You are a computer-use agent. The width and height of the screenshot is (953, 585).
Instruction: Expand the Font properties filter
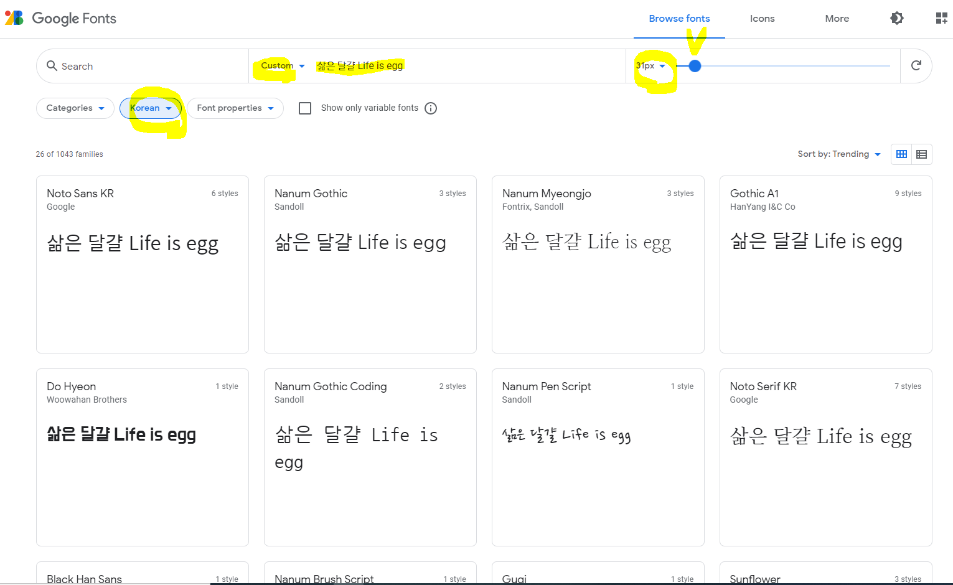coord(235,108)
